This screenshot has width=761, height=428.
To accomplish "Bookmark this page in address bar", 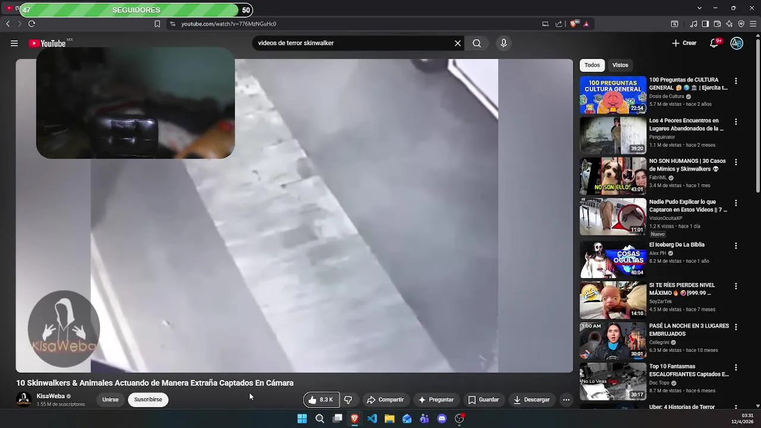I will 157,24.
